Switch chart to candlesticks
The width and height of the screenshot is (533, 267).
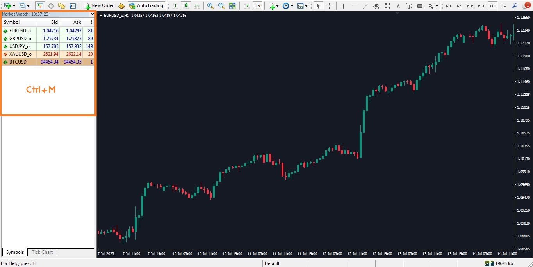[185, 6]
